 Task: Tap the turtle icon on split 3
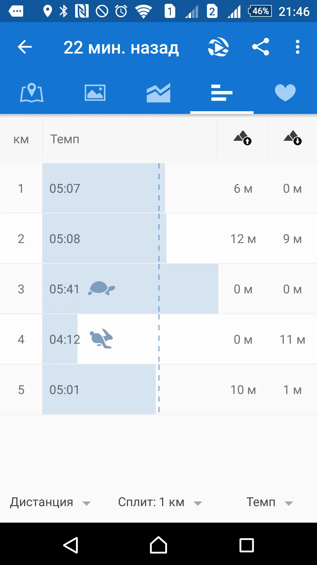pyautogui.click(x=102, y=288)
